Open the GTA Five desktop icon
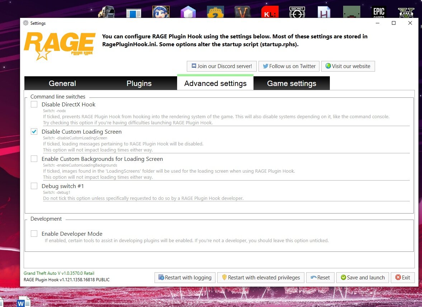The height and width of the screenshot is (307, 422). click(406, 13)
